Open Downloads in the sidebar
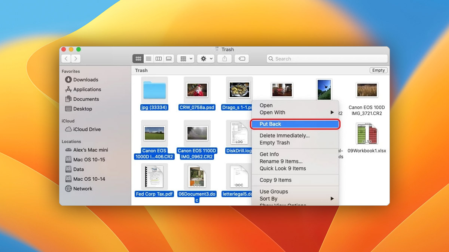The image size is (449, 252). click(82, 80)
